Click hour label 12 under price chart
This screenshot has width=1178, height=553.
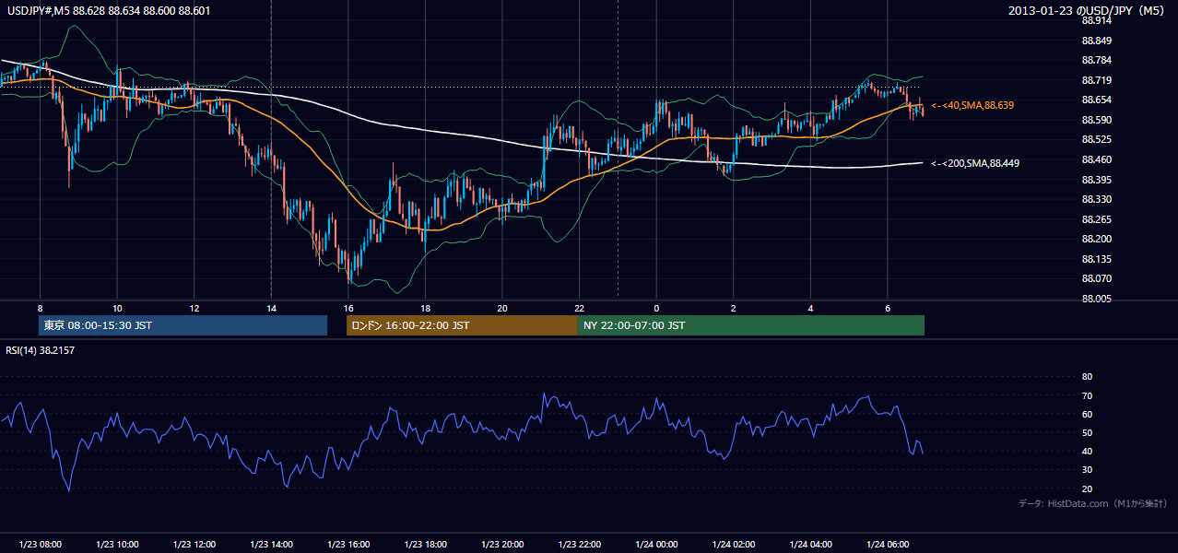pos(194,308)
